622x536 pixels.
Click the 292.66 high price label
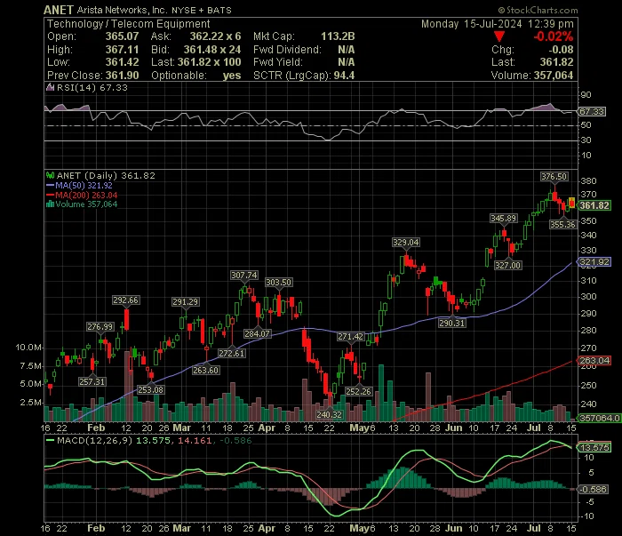point(126,300)
